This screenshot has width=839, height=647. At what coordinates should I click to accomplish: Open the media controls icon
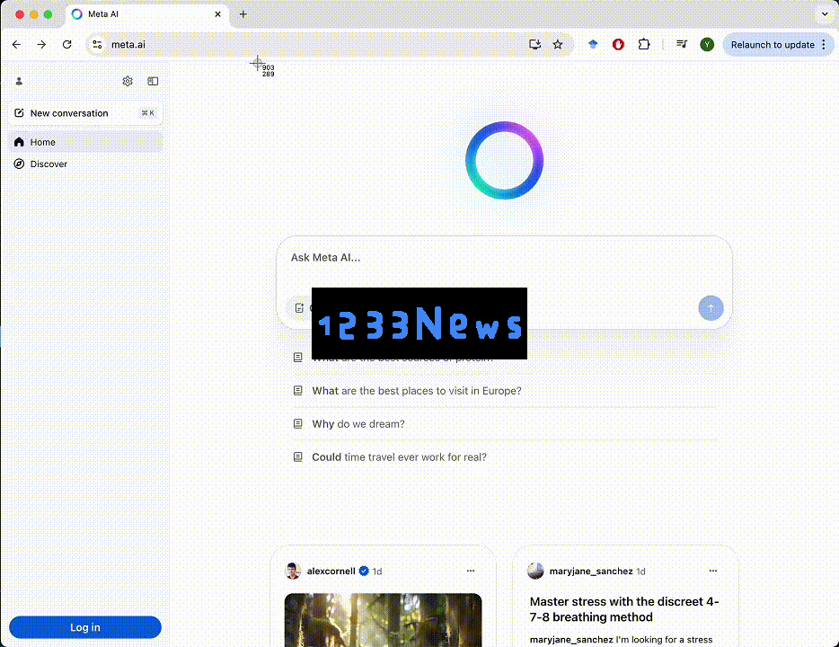click(x=682, y=44)
